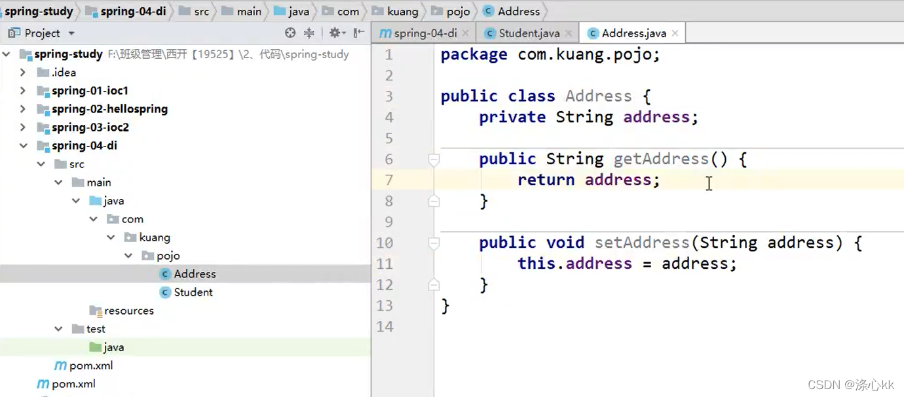This screenshot has height=397, width=904.
Task: Click line number 4 in the gutter
Action: pos(389,117)
